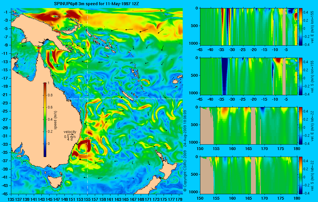The image size is (318, 202).
Task: Click the color bar beside vel. S lat=-22
Action: coord(300,175)
